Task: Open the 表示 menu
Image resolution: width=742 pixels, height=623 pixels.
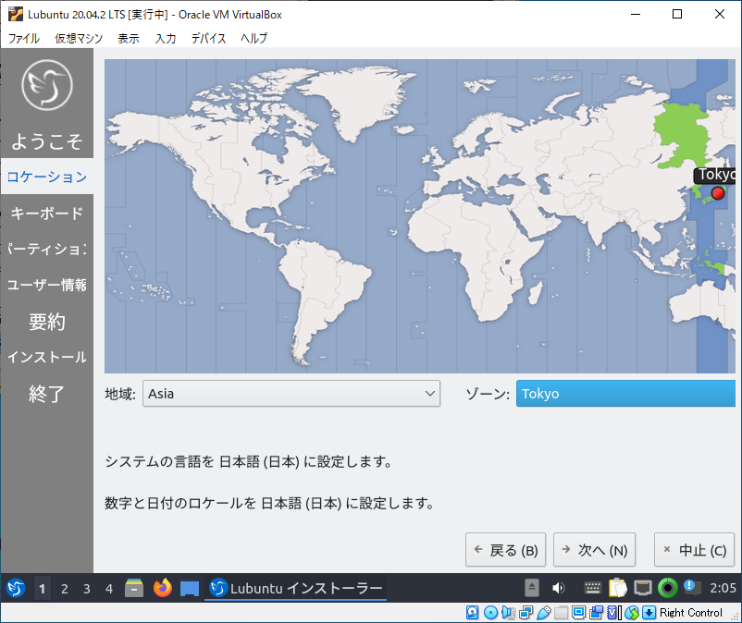Action: tap(129, 38)
